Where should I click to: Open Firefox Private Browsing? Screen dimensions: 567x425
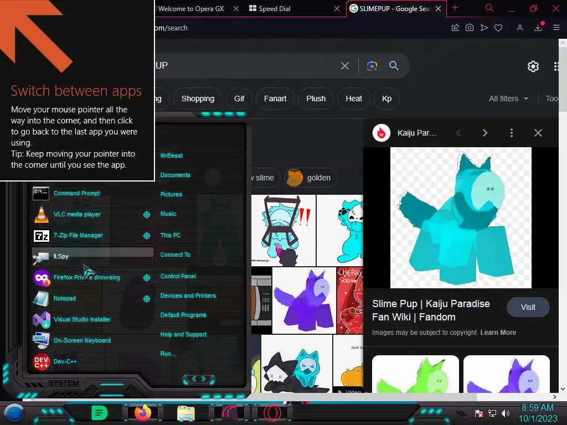pos(92,277)
